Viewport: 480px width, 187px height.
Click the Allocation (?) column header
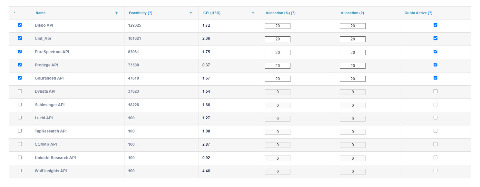(352, 13)
